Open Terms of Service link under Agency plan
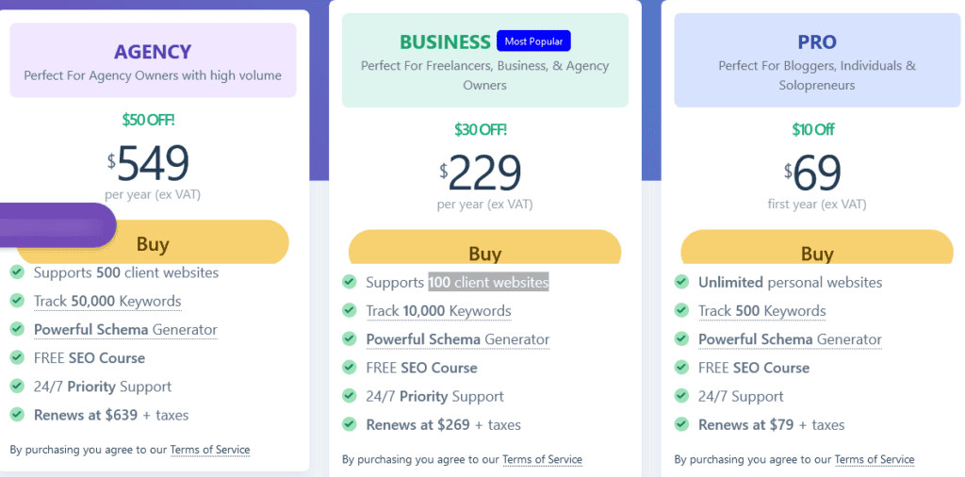 pos(210,450)
